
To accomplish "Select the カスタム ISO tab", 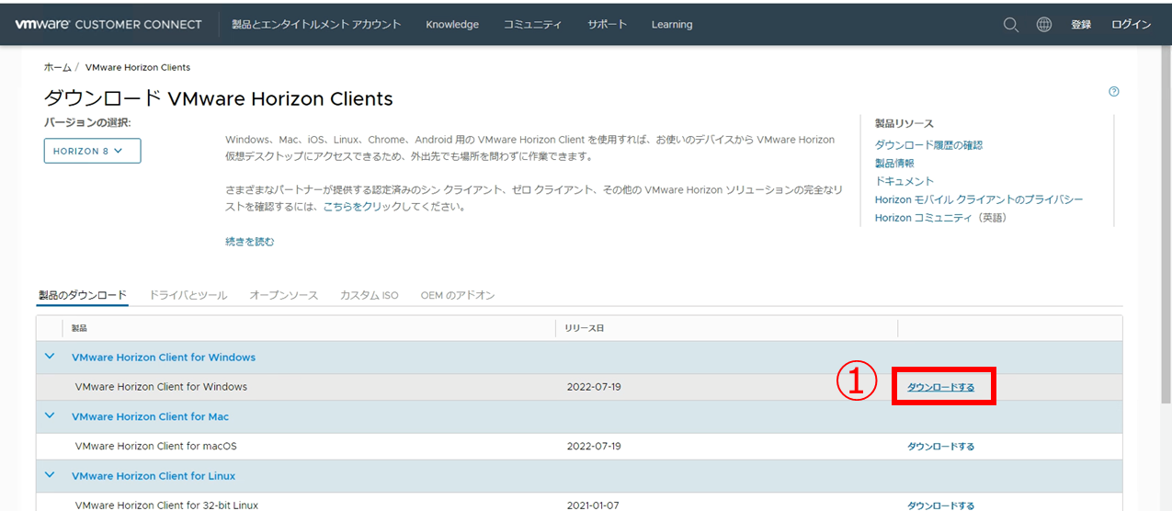I will (369, 295).
